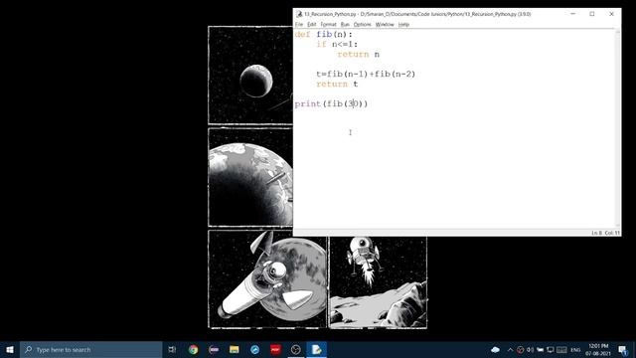Open File Explorer from the taskbar

tap(235, 349)
